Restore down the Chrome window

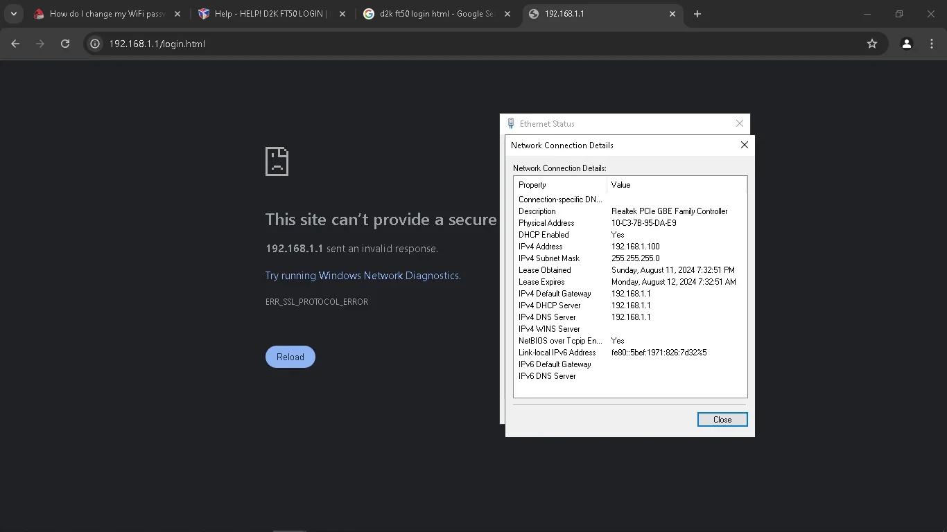(x=899, y=14)
